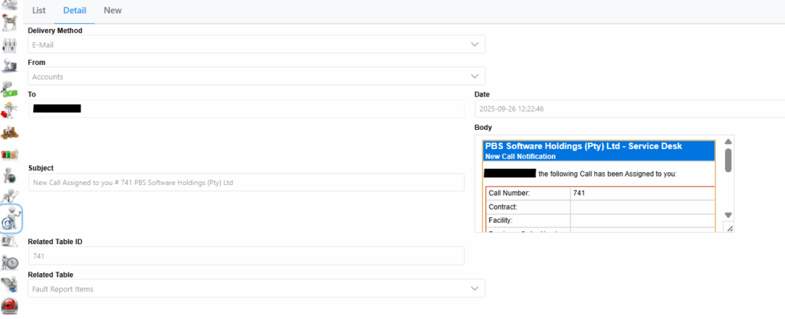Open the clock icon in the sidebar

tap(11, 262)
